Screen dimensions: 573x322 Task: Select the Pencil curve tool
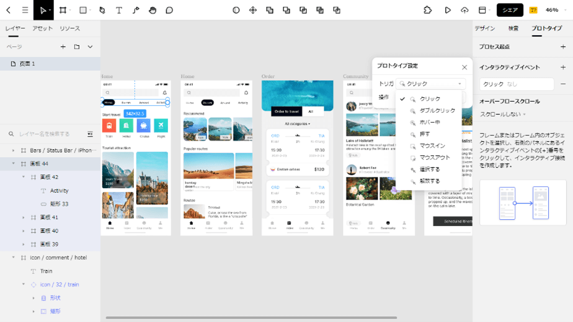pos(136,11)
